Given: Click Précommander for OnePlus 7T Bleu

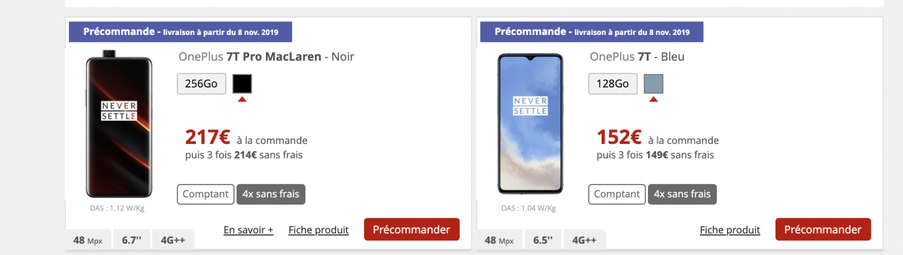Looking at the screenshot, I should click(823, 230).
